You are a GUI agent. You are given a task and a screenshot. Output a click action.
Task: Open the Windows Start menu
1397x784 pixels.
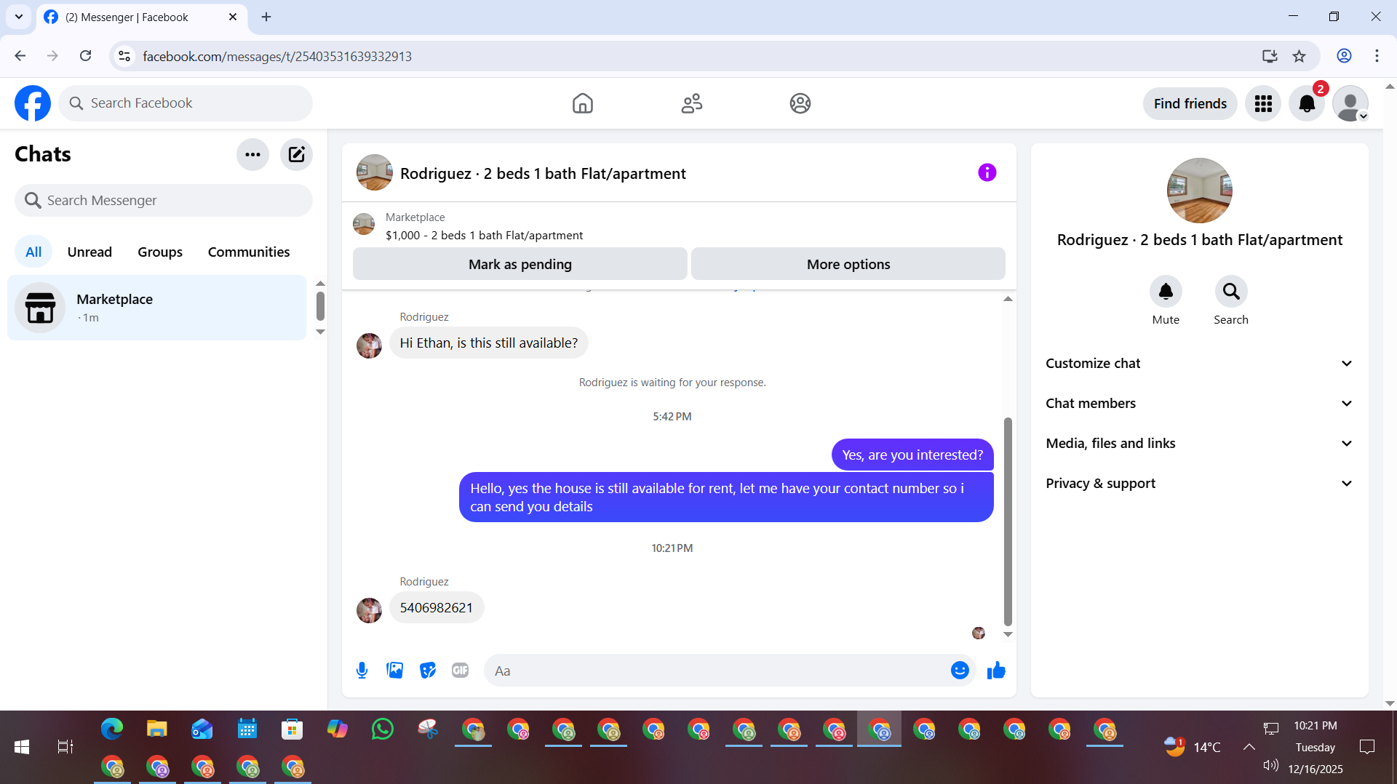(x=22, y=747)
